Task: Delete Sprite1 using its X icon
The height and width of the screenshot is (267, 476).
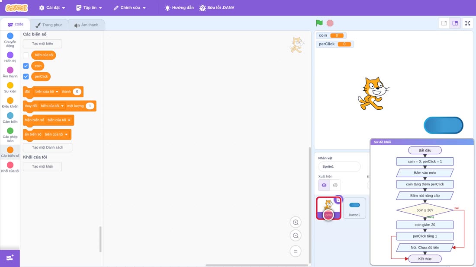Action: [338, 200]
